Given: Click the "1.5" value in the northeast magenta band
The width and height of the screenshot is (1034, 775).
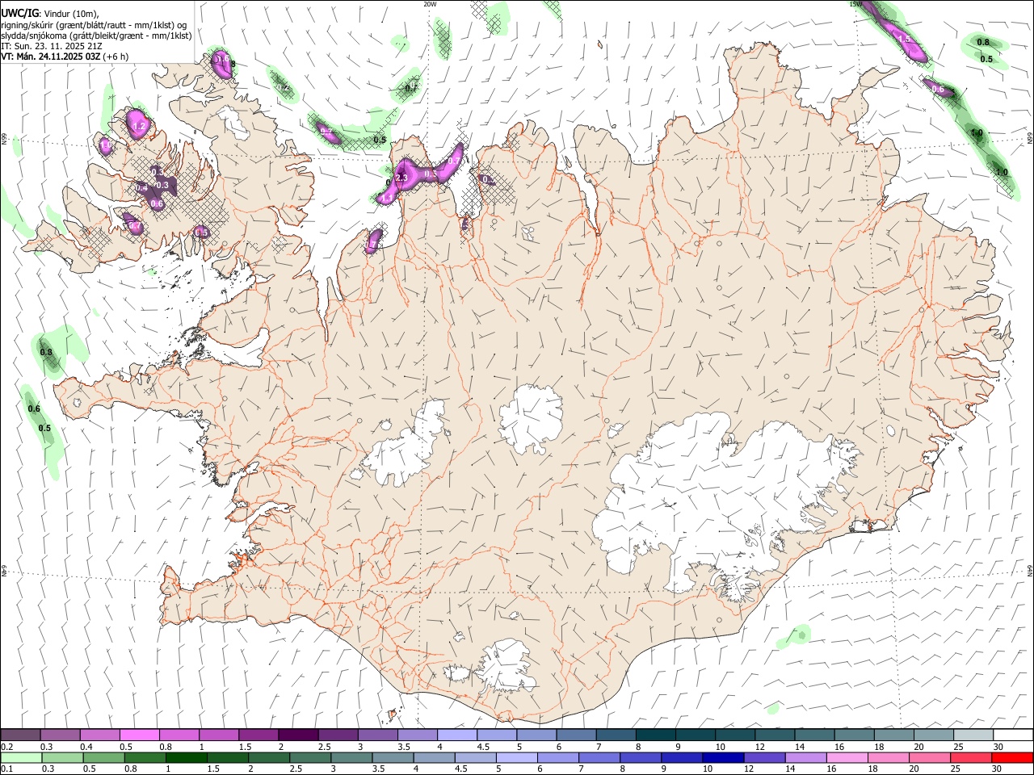Looking at the screenshot, I should tap(904, 38).
